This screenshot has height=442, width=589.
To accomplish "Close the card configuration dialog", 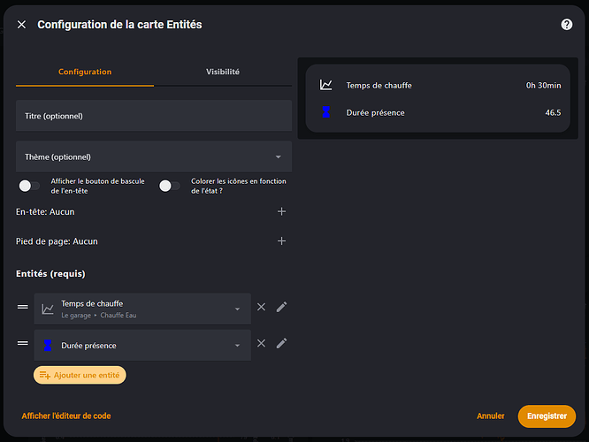I will pyautogui.click(x=22, y=25).
